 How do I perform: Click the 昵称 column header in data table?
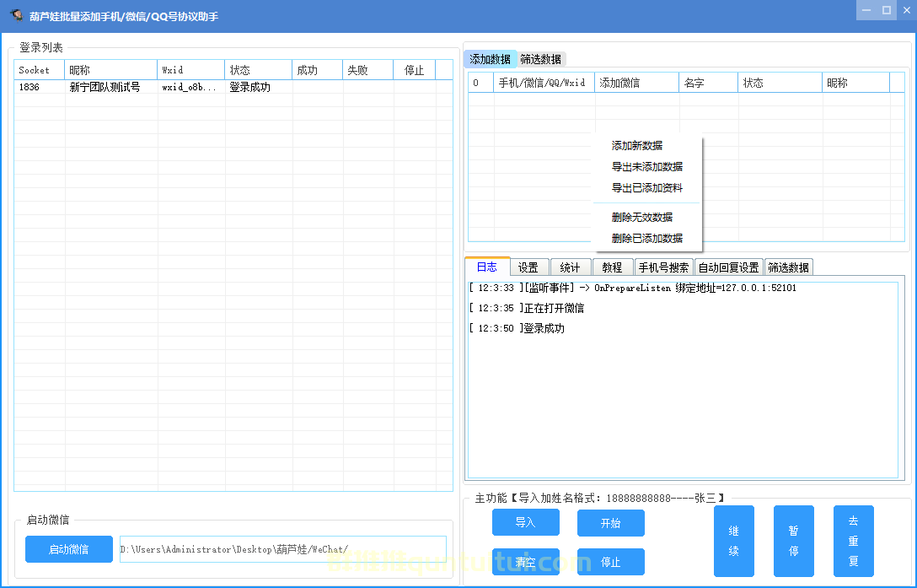click(x=855, y=83)
